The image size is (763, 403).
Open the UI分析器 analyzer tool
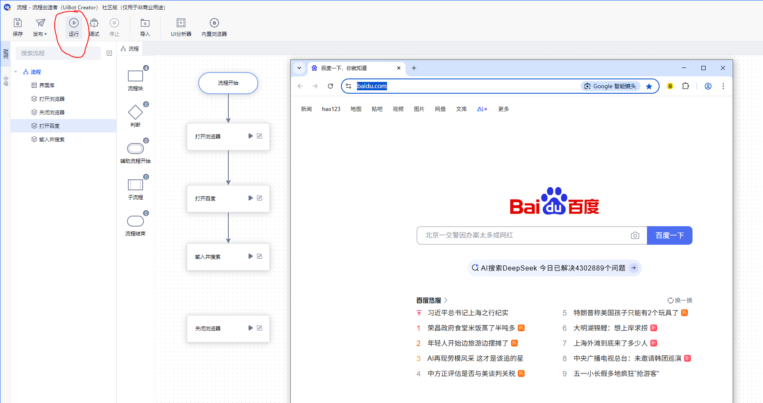181,23
